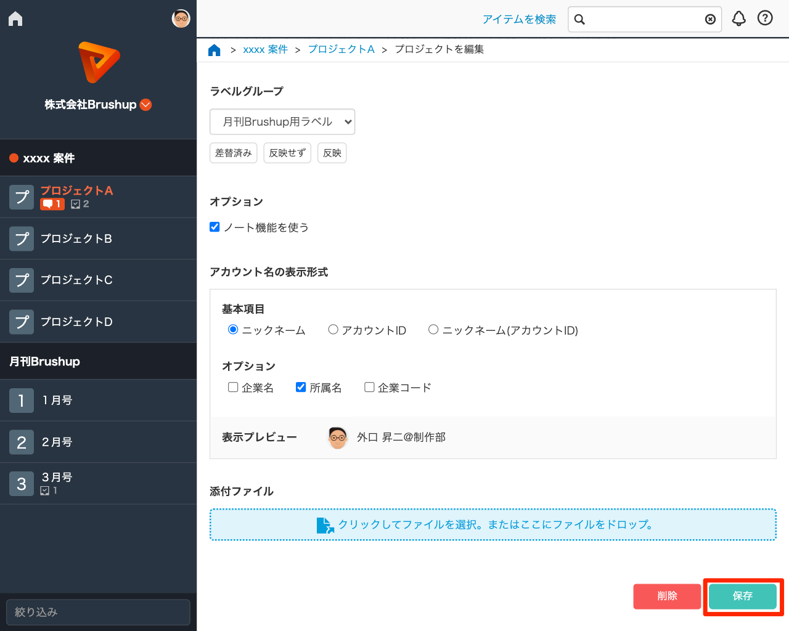Open notifications bell icon

(739, 18)
